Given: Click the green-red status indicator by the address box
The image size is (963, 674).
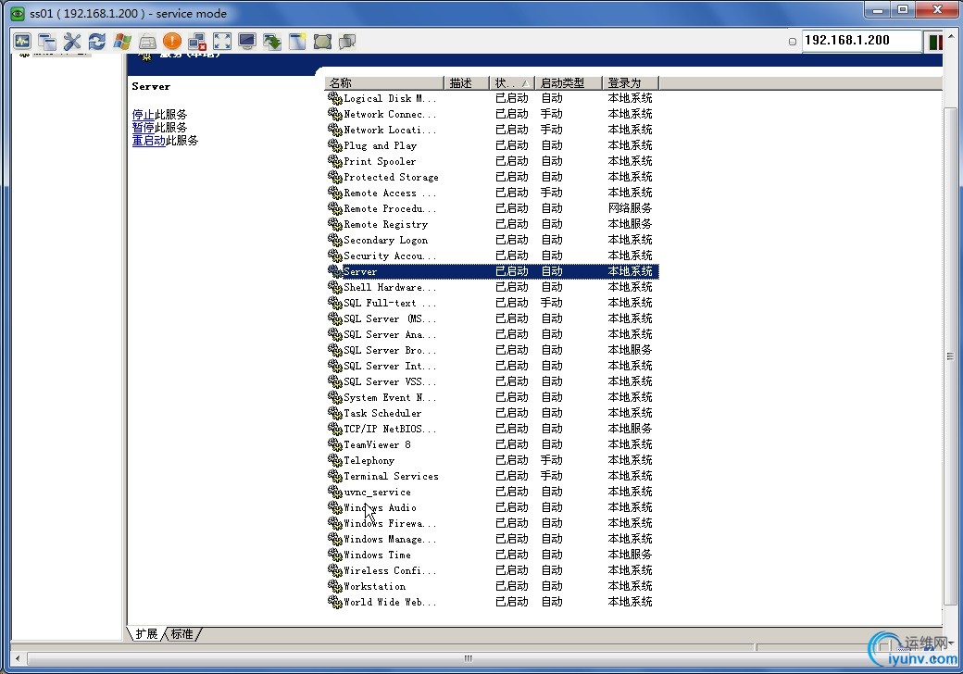Looking at the screenshot, I should point(935,42).
